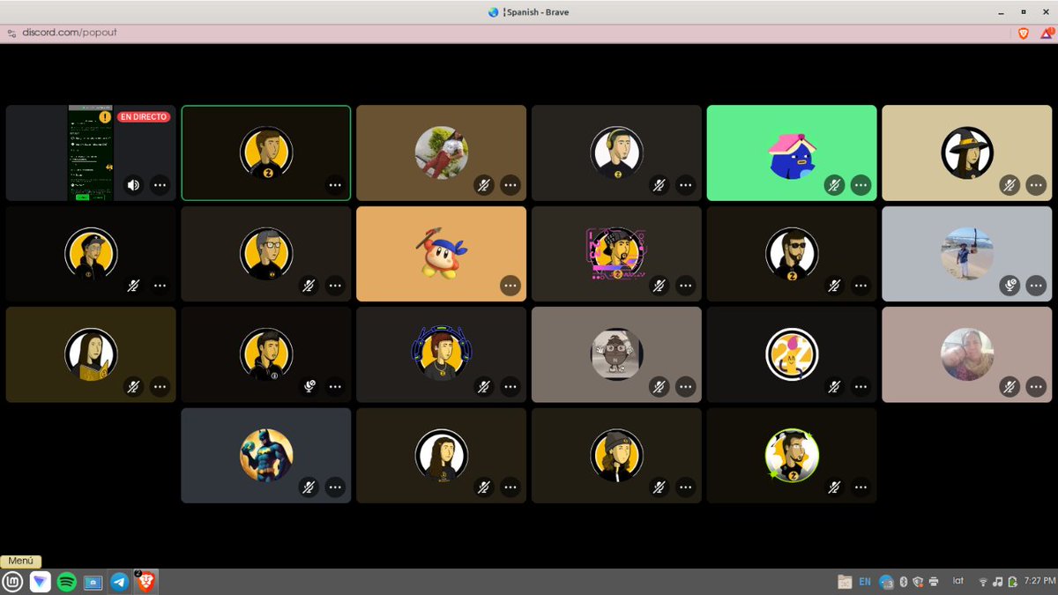1058x595 pixels.
Task: Click the blue bird with house avatar
Action: 792,153
